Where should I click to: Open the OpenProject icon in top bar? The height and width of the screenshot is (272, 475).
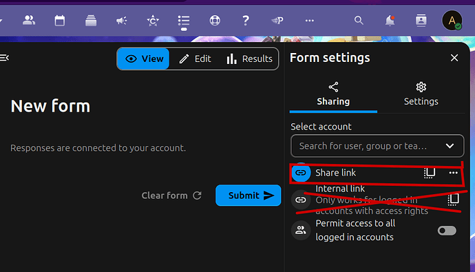[277, 21]
